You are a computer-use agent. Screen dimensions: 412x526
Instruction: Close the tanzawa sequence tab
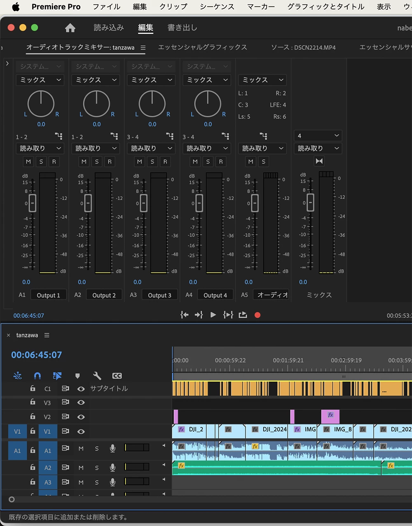(x=8, y=335)
